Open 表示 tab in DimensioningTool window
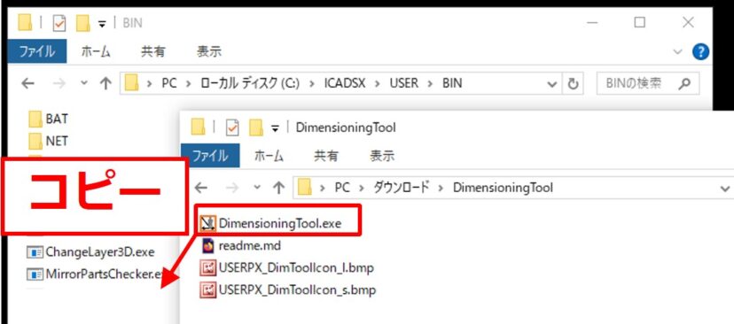The height and width of the screenshot is (324, 734). coord(381,156)
